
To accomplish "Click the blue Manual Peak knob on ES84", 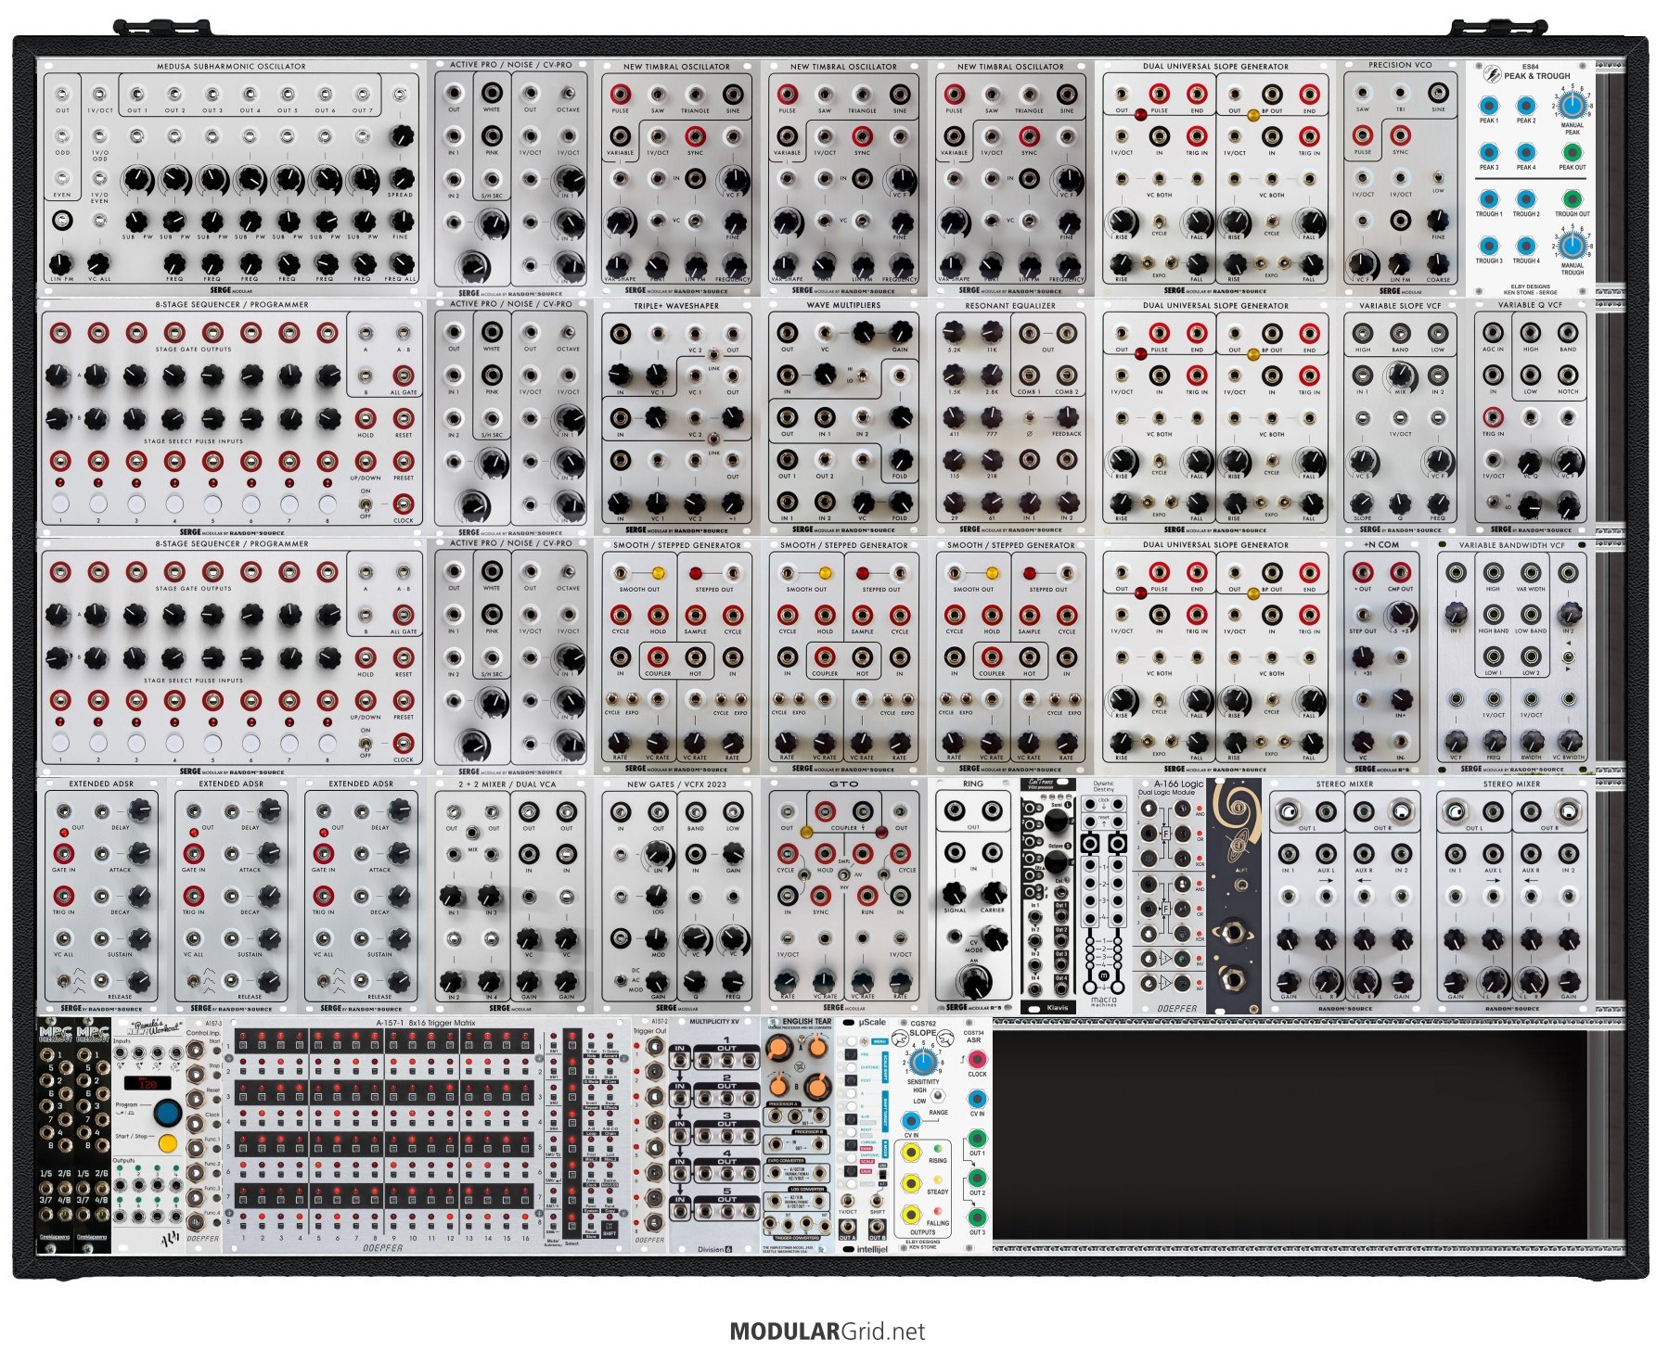I will coord(1572,107).
